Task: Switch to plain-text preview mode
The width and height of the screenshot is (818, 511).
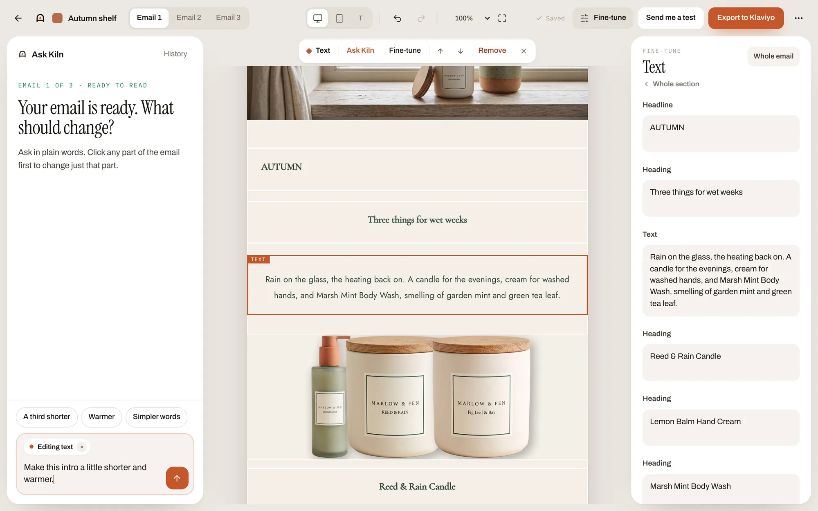Action: [361, 18]
